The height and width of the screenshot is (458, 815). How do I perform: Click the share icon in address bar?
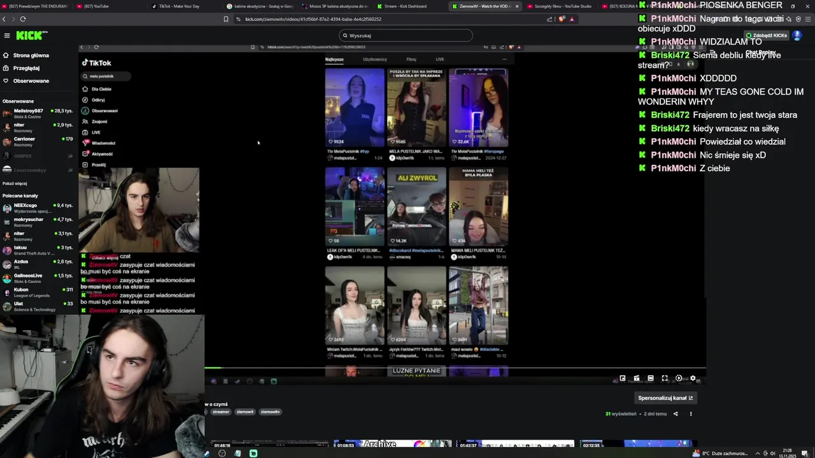pyautogui.click(x=549, y=19)
